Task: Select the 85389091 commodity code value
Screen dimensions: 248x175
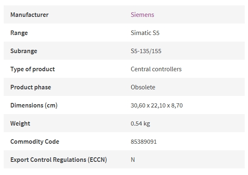Action: pos(144,142)
